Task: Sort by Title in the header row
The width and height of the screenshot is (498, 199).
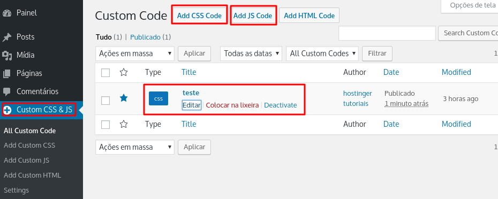Action: (x=189, y=72)
